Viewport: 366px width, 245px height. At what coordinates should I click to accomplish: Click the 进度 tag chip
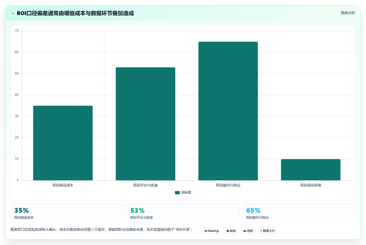tap(248, 231)
